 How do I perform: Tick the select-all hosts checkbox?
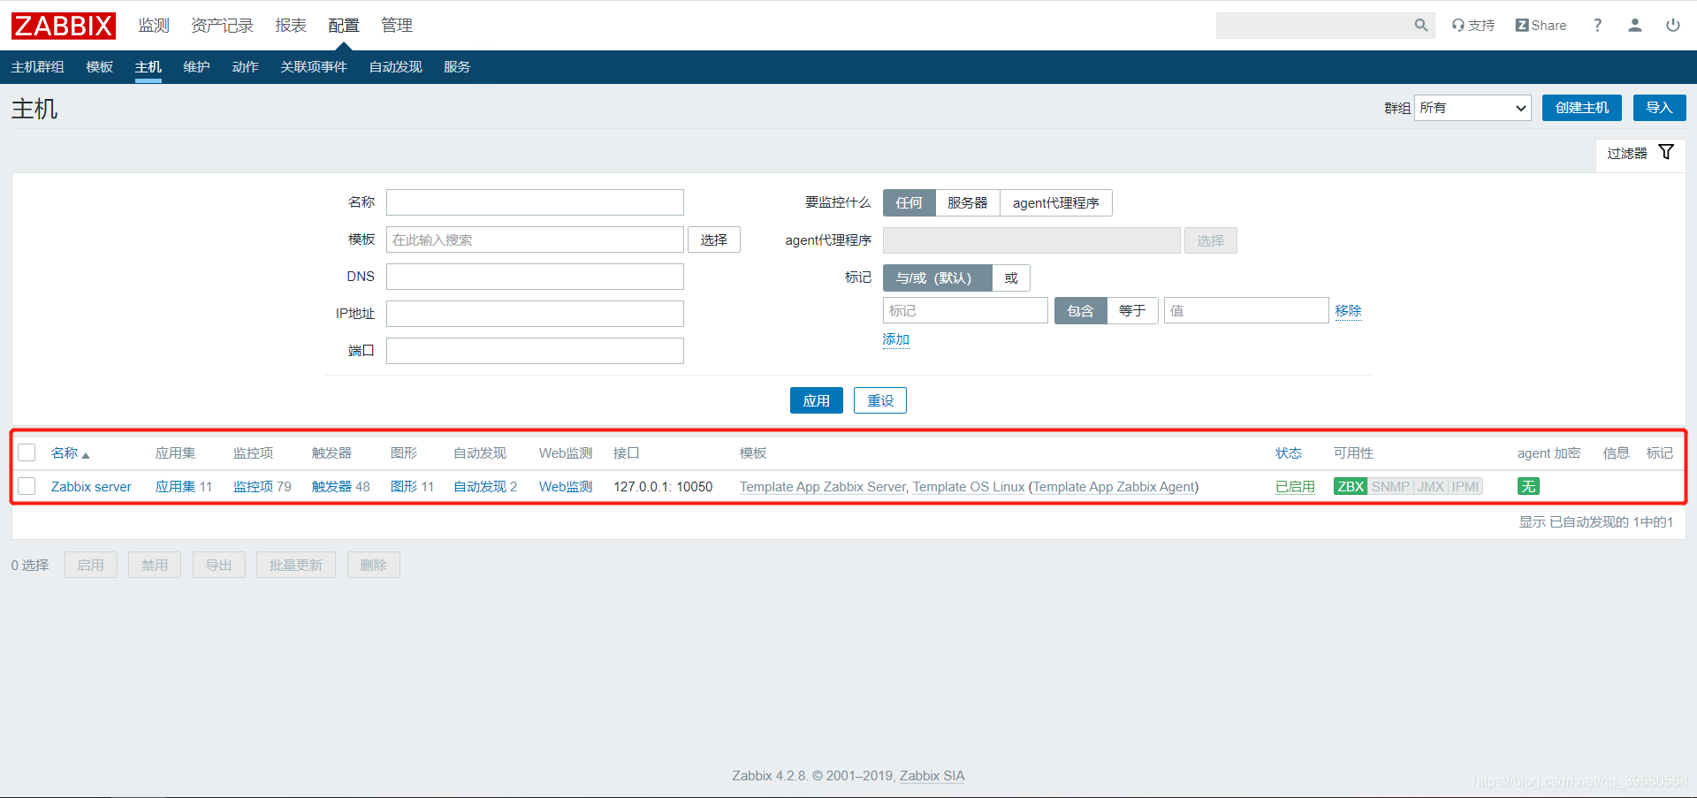tap(27, 452)
